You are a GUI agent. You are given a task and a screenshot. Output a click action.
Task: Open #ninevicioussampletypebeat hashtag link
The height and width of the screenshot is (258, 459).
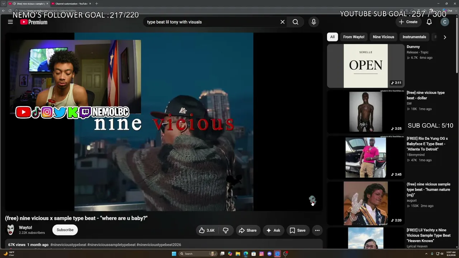[x=112, y=245]
